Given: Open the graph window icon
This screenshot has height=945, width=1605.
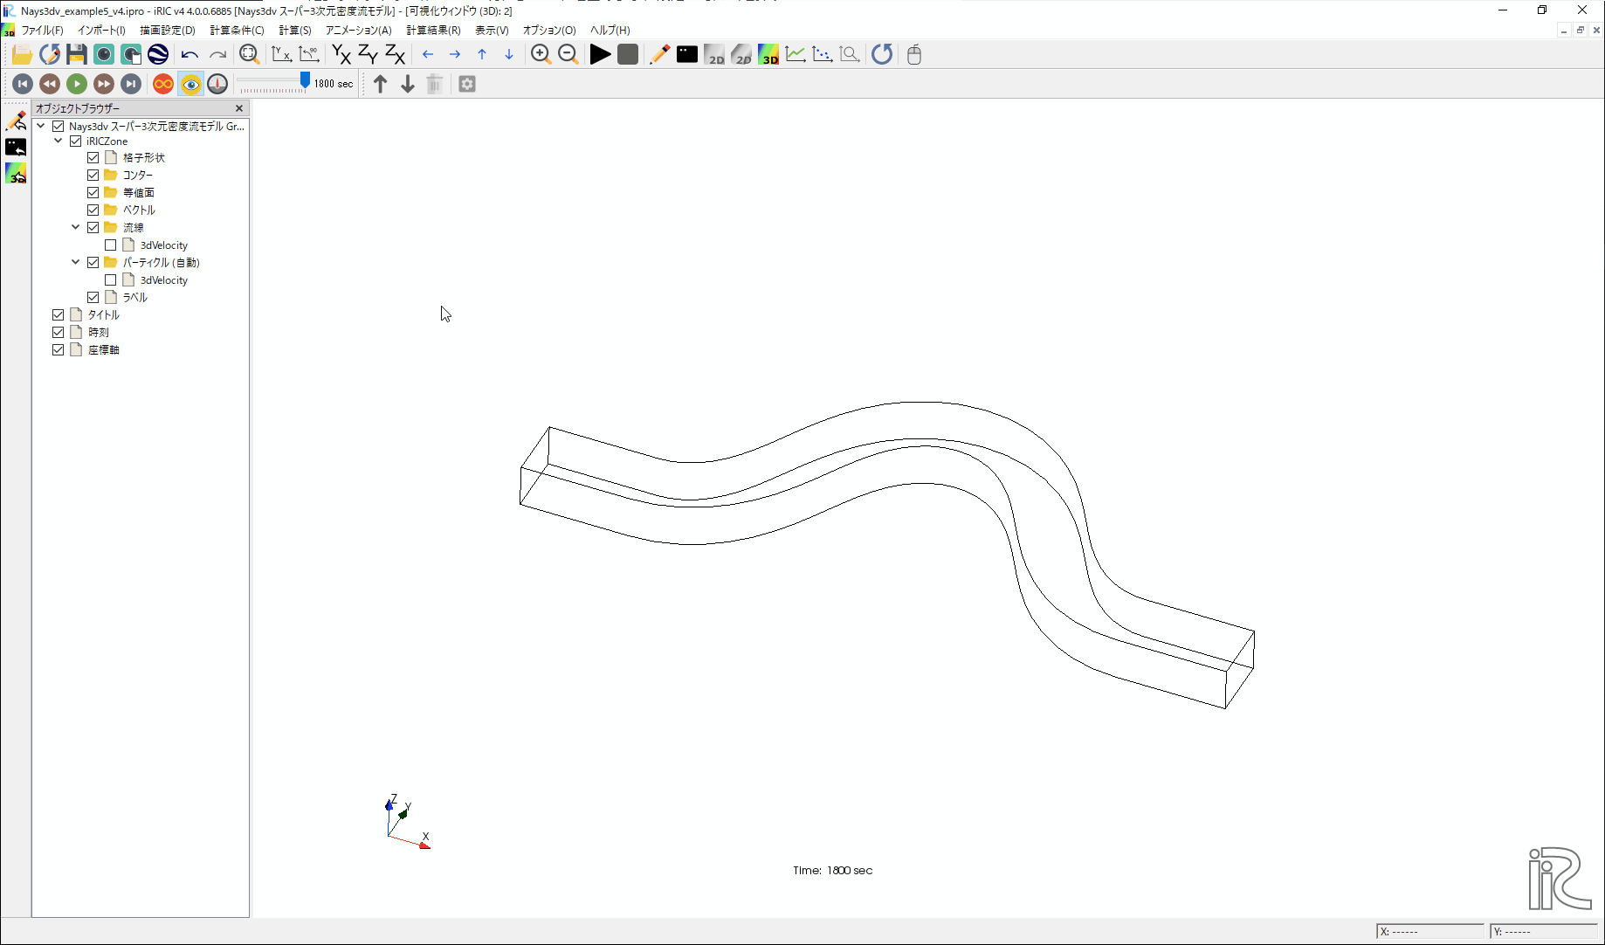Looking at the screenshot, I should [x=796, y=54].
